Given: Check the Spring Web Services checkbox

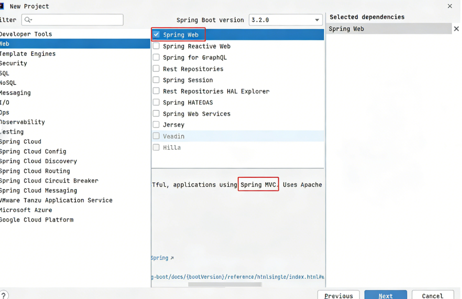Looking at the screenshot, I should [156, 113].
